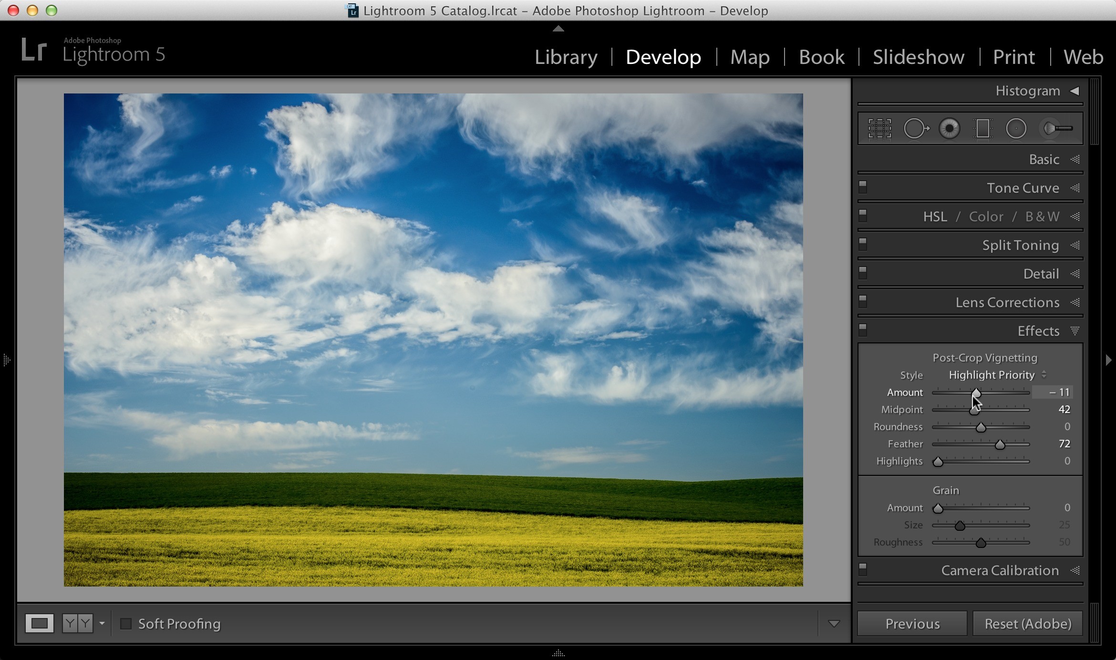
Task: Choose the Adjustment Brush tool
Action: (x=1058, y=128)
